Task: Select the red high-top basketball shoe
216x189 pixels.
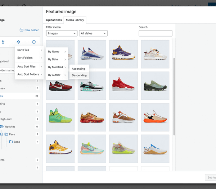Action: coord(123,86)
